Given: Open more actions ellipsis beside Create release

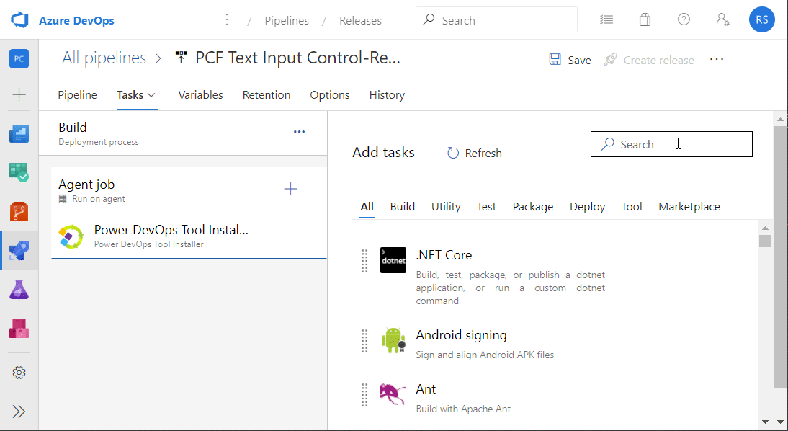Looking at the screenshot, I should click(x=717, y=59).
